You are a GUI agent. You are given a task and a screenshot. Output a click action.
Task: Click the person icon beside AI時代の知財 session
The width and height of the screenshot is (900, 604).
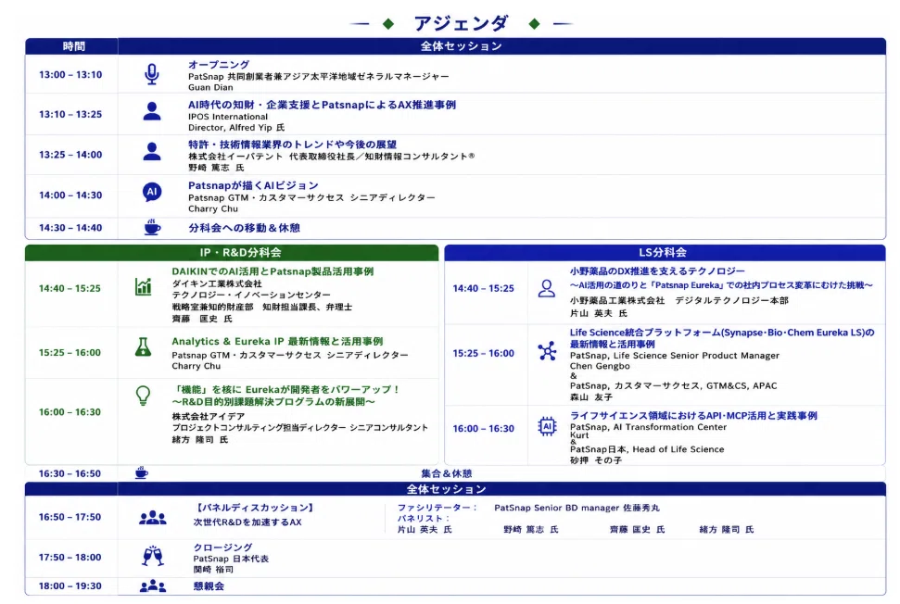point(151,111)
